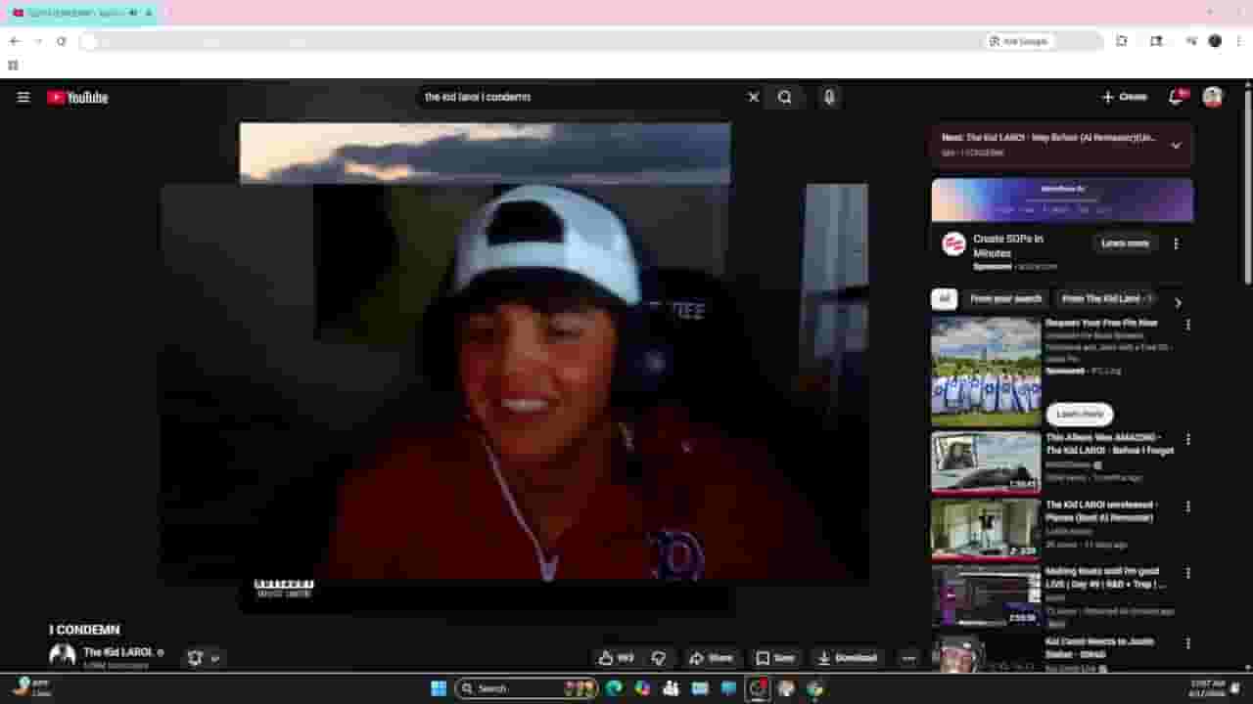Open options for The Kid LAROI unreleased video
This screenshot has width=1253, height=704.
pyautogui.click(x=1188, y=506)
